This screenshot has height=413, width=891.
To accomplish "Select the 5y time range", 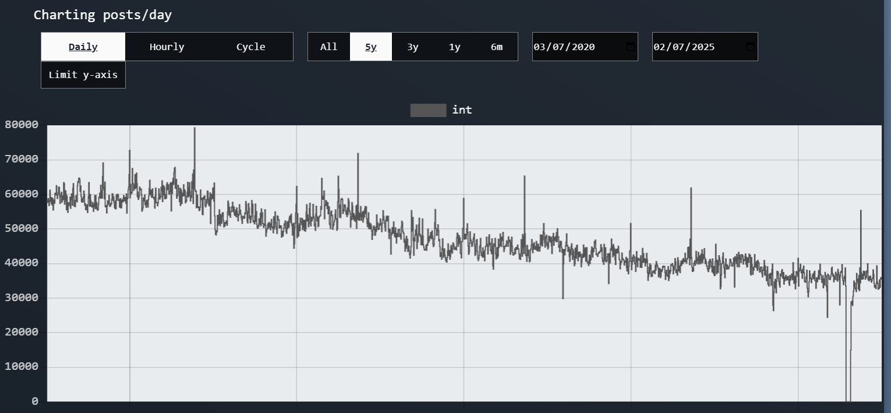I will pyautogui.click(x=371, y=47).
